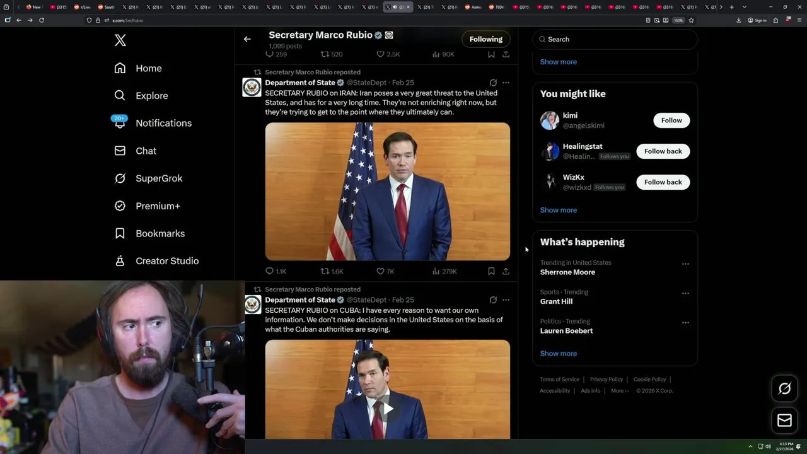This screenshot has height=454, width=807.
Task: Open the Accessibility footer link
Action: (x=555, y=391)
